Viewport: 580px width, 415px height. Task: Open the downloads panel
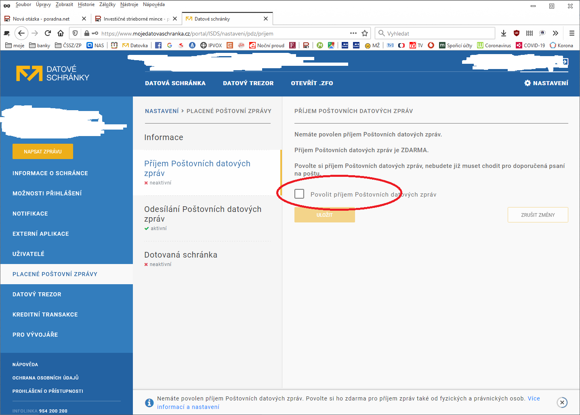pos(504,33)
